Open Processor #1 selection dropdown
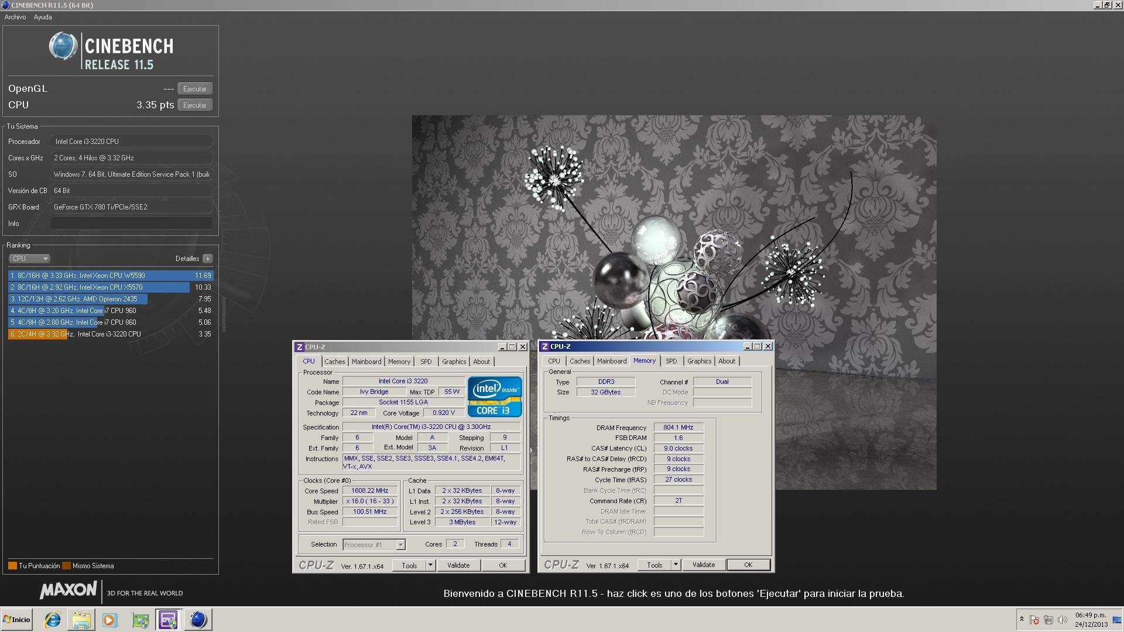 click(x=373, y=545)
